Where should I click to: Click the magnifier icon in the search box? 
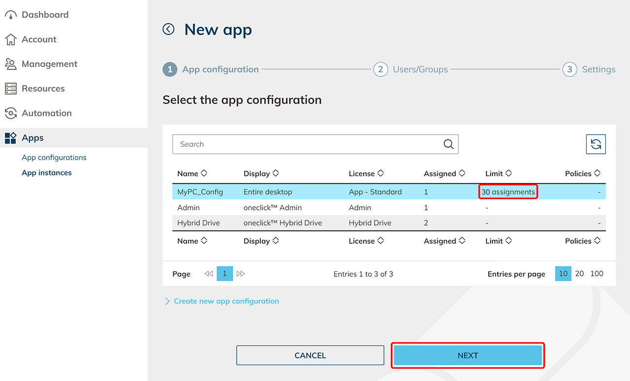448,145
